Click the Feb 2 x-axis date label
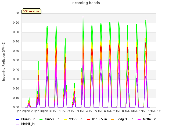 [x=66, y=111]
